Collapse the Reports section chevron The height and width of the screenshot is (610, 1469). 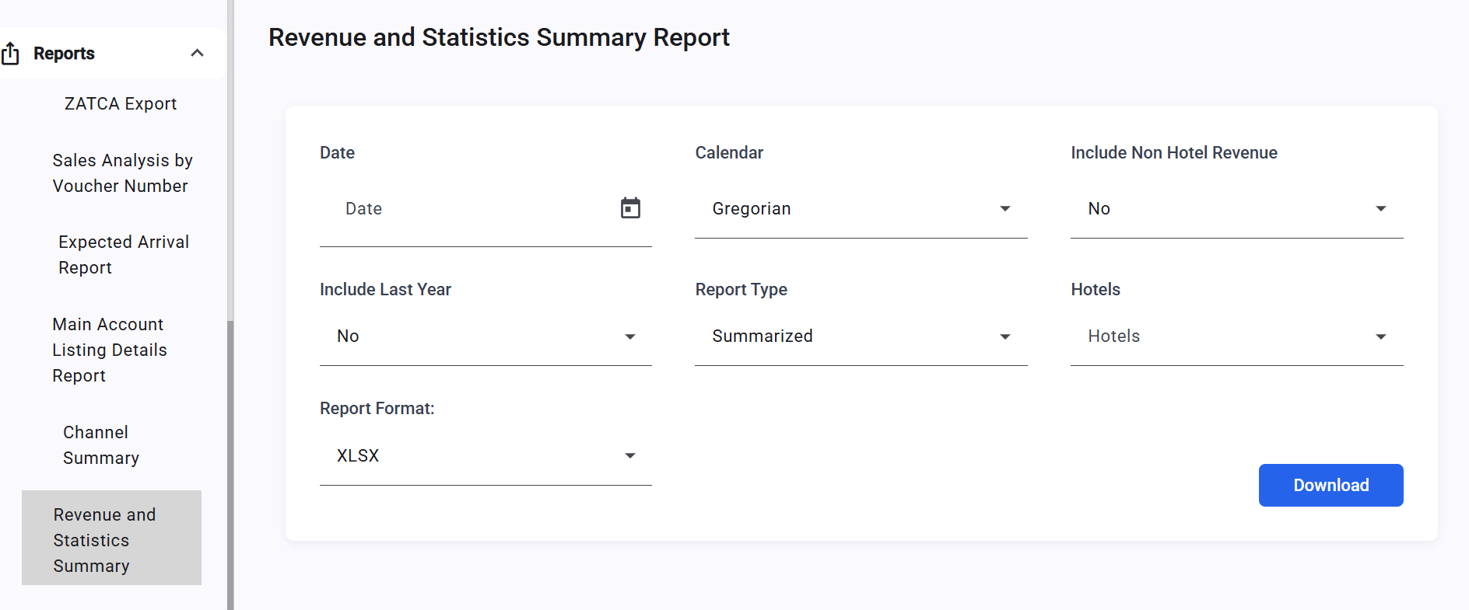197,53
